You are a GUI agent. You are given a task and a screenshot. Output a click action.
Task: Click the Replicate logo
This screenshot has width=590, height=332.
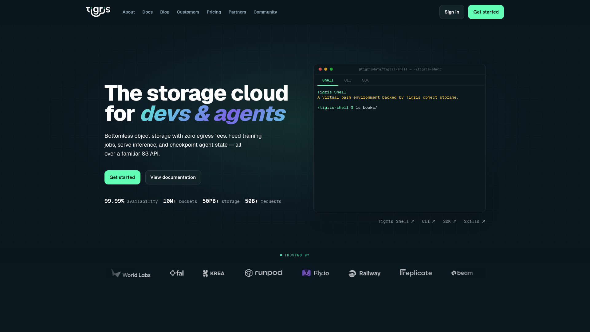(416, 273)
